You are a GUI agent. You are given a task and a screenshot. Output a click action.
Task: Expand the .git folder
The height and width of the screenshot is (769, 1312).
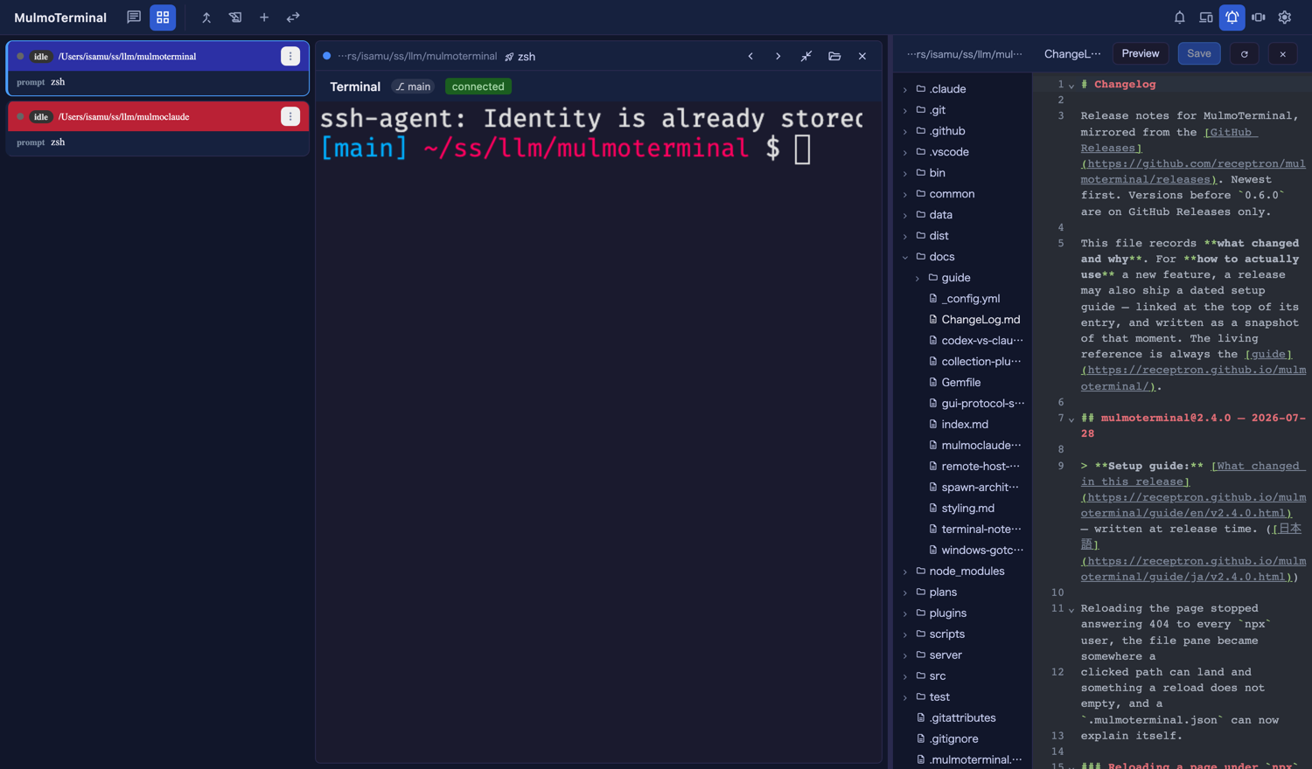tap(963, 110)
